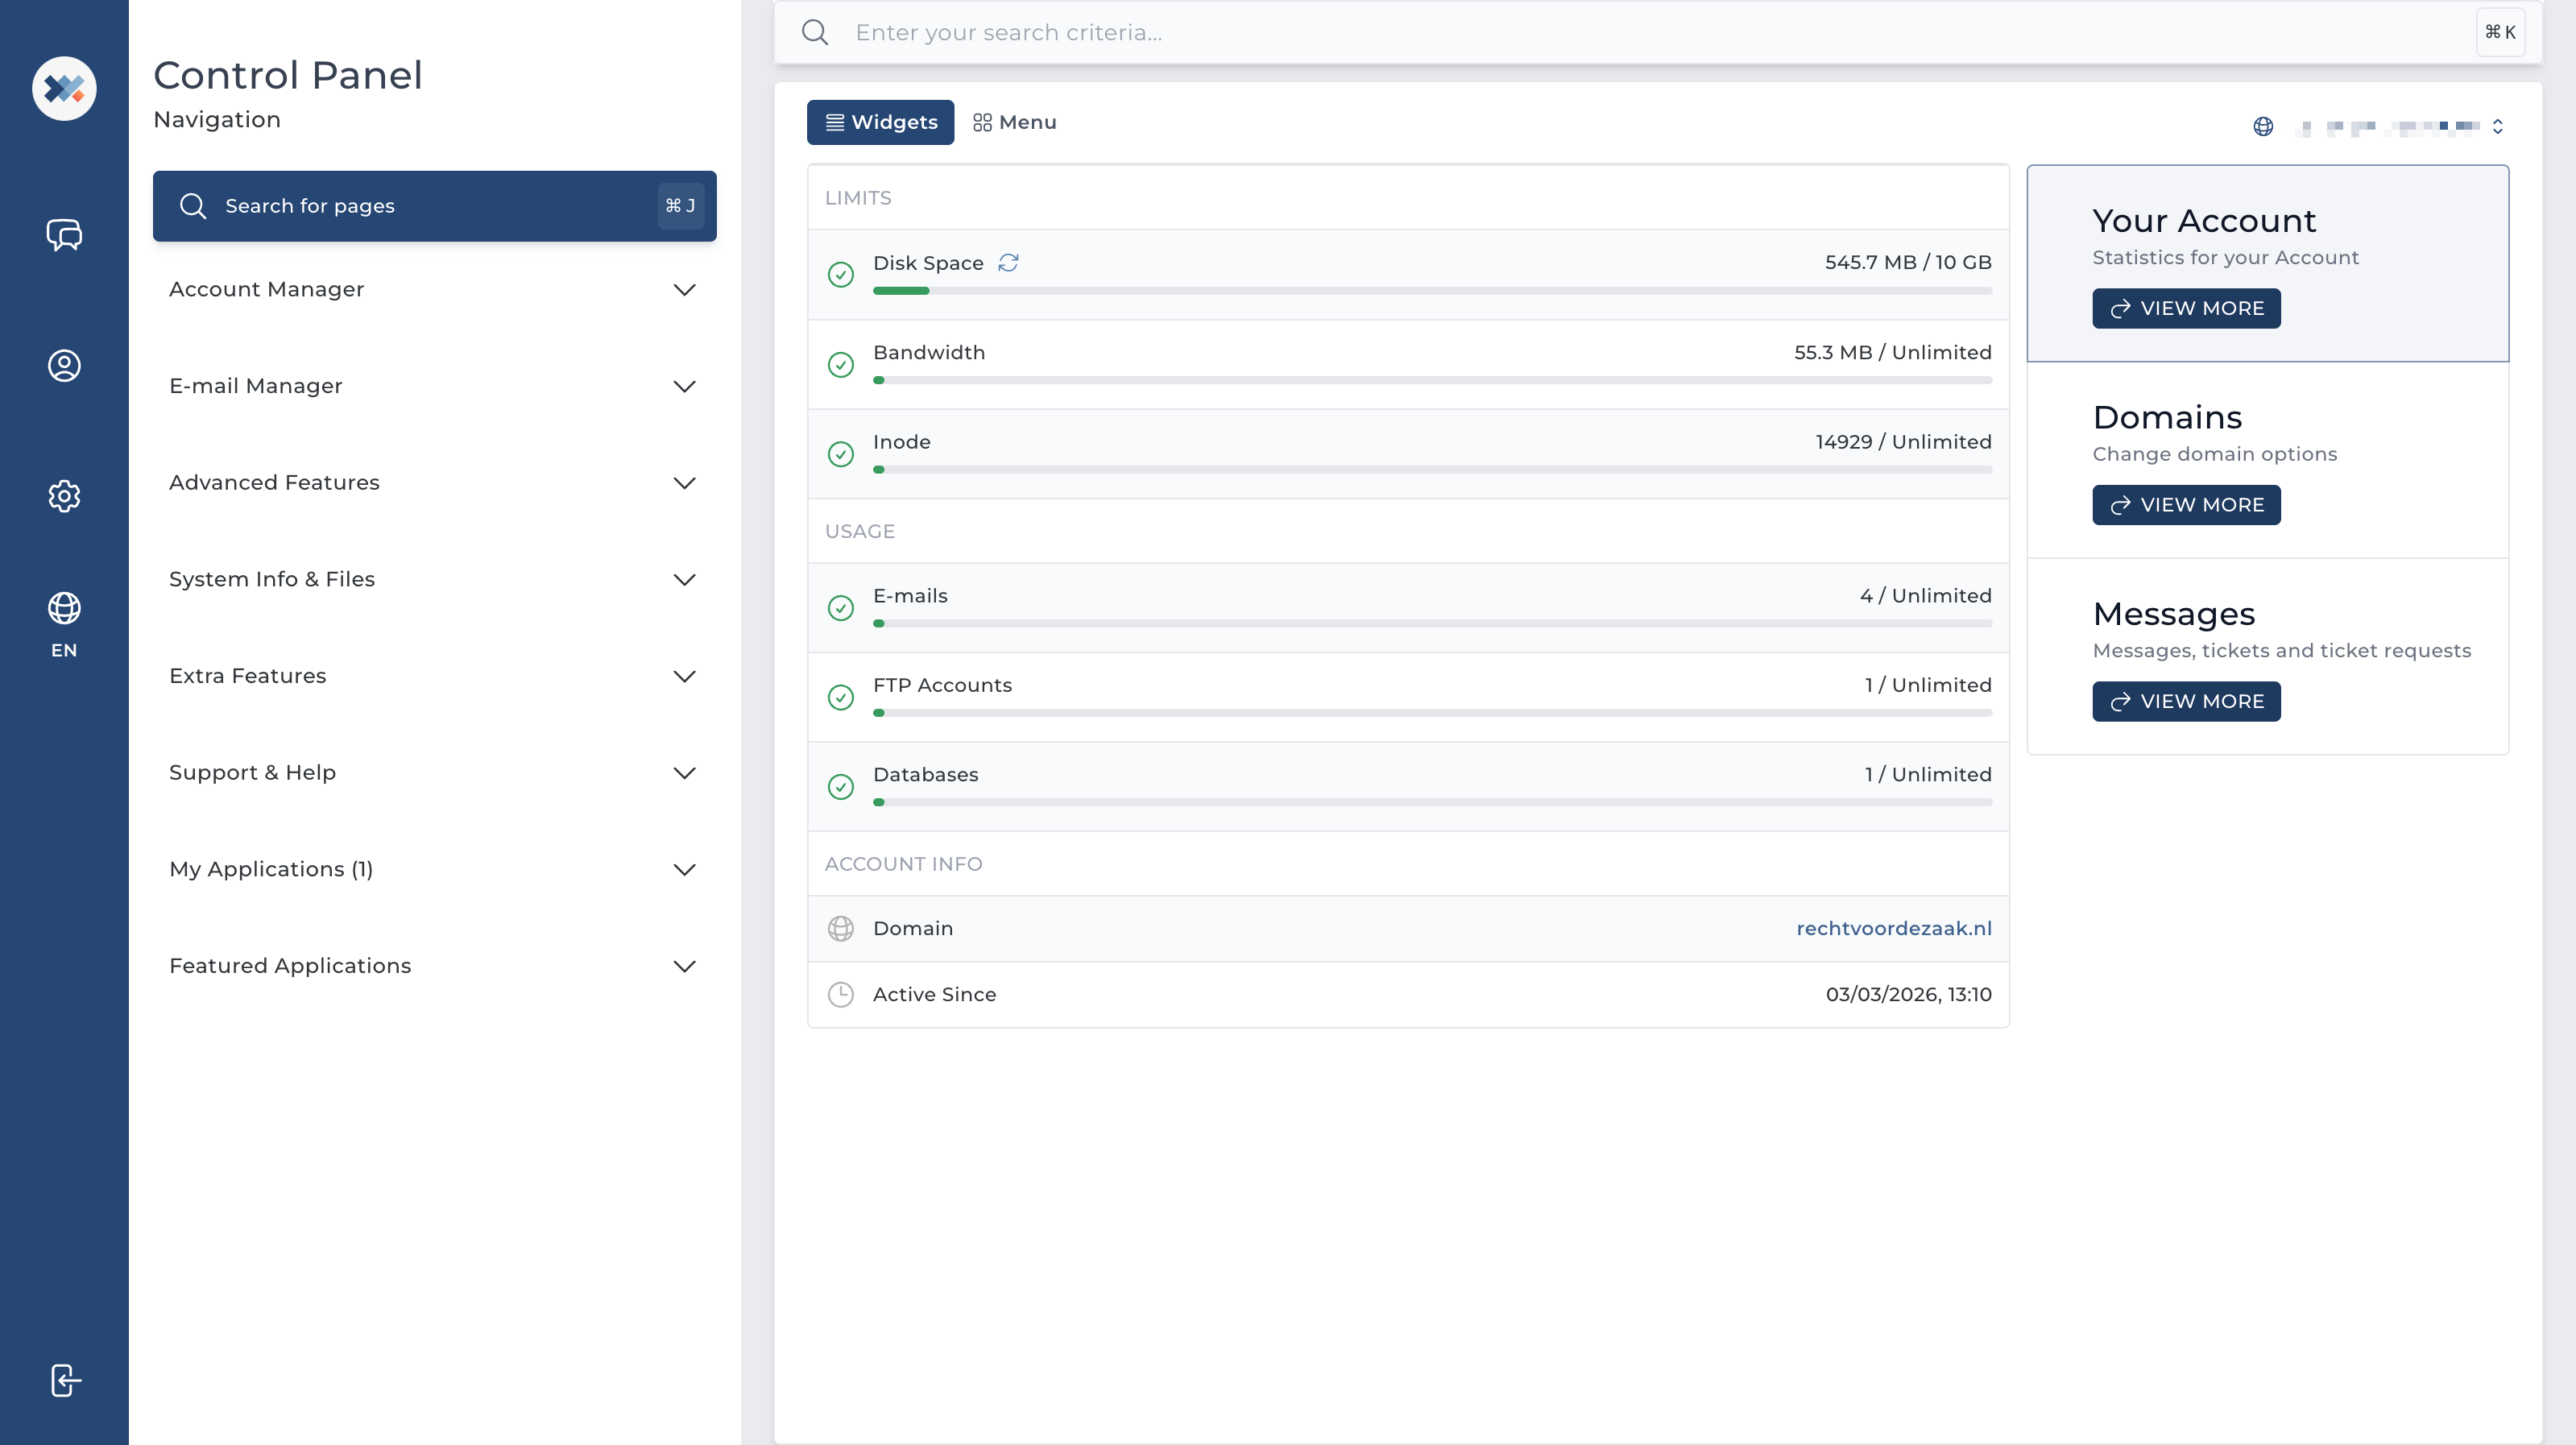This screenshot has height=1445, width=2576.
Task: Open the user account icon in sidebar
Action: (x=64, y=366)
